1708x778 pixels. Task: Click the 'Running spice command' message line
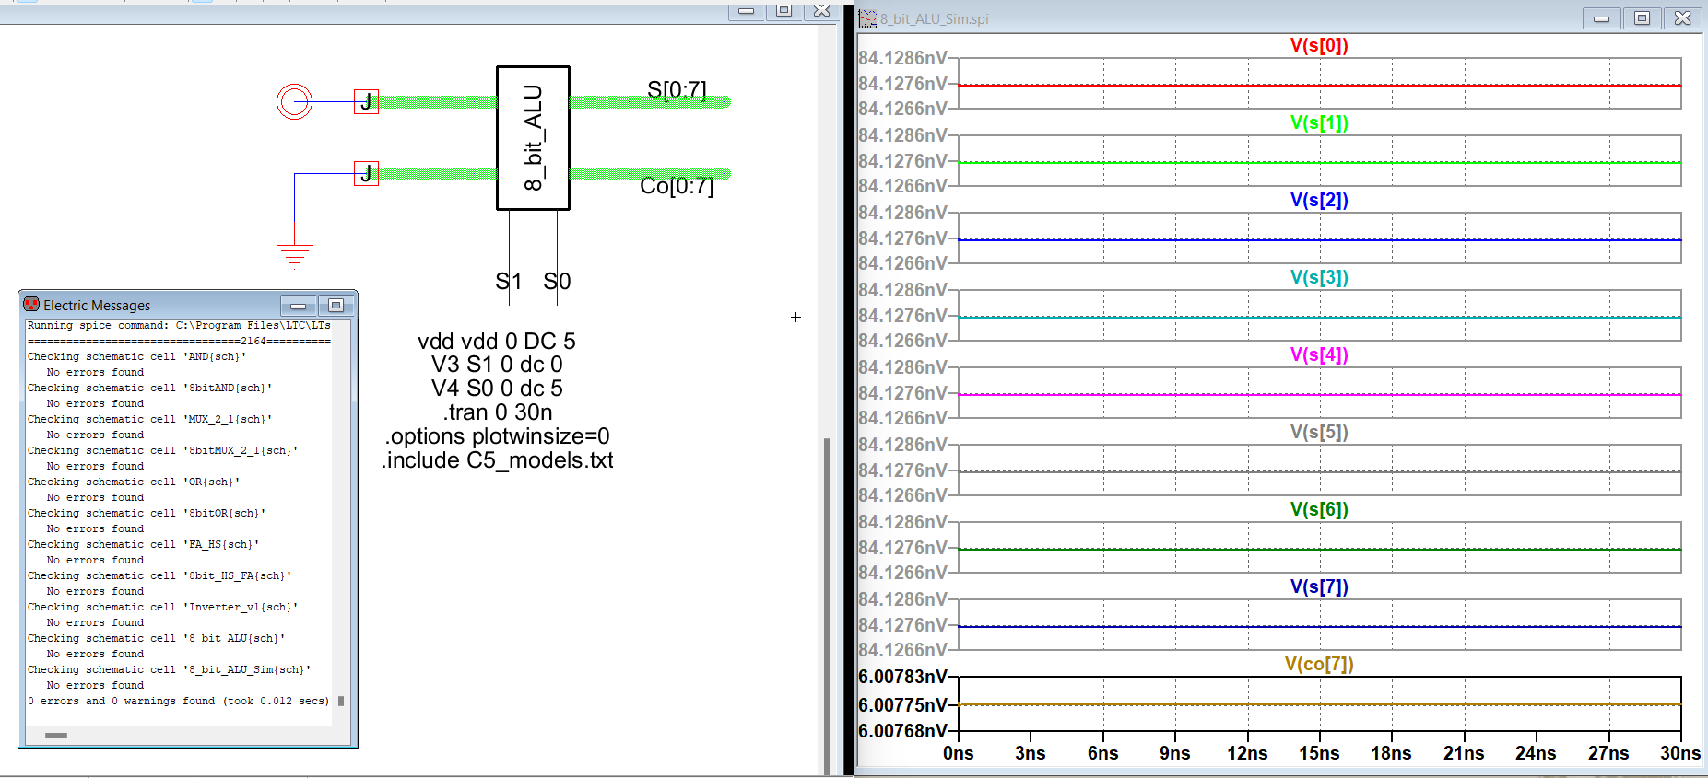tap(178, 325)
